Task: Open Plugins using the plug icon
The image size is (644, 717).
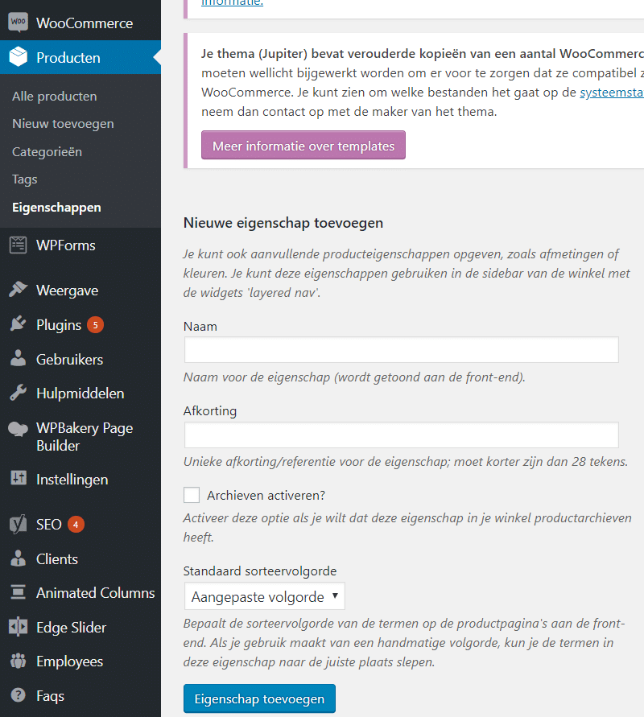Action: pos(19,324)
